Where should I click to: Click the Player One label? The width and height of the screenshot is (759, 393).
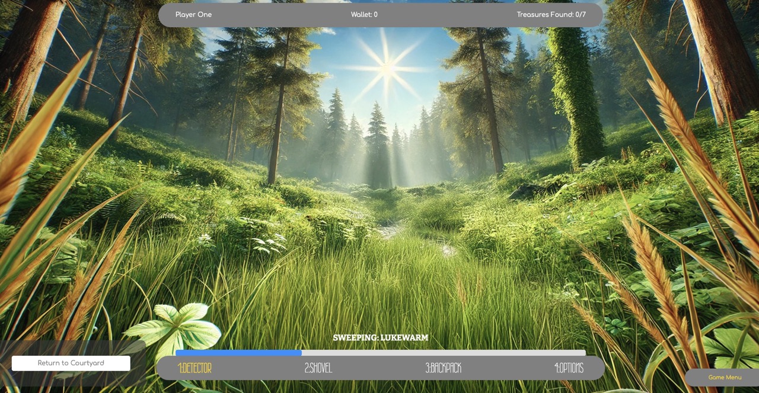tap(193, 15)
